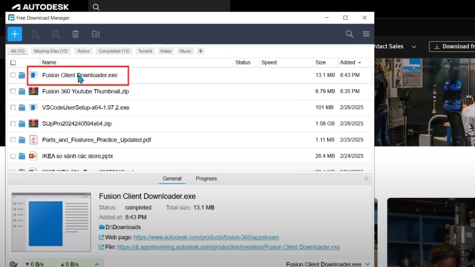
Task: Click the WinRAR icon of Fusion 360 Youtube Thumbnail.zip
Action: click(x=34, y=91)
